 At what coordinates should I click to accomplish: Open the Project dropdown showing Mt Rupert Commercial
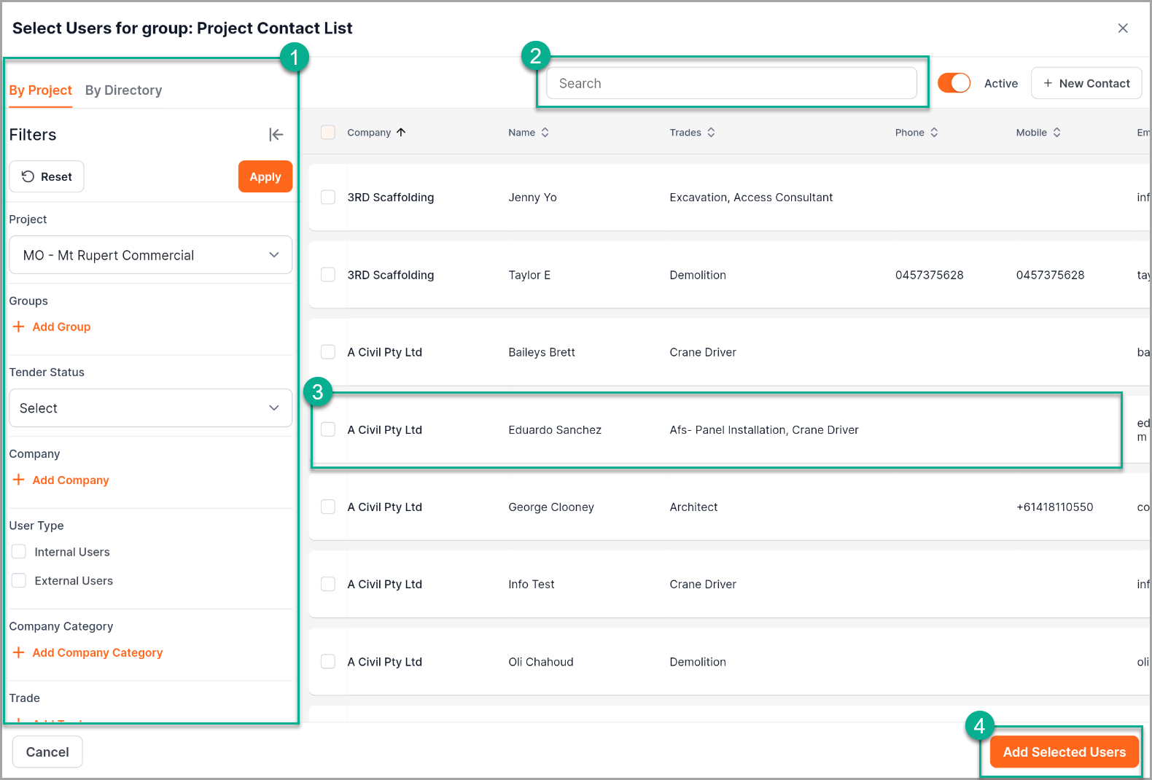pos(150,255)
